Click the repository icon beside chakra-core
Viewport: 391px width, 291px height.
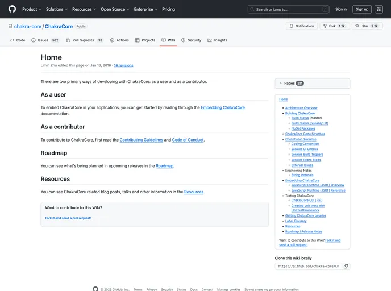point(10,26)
